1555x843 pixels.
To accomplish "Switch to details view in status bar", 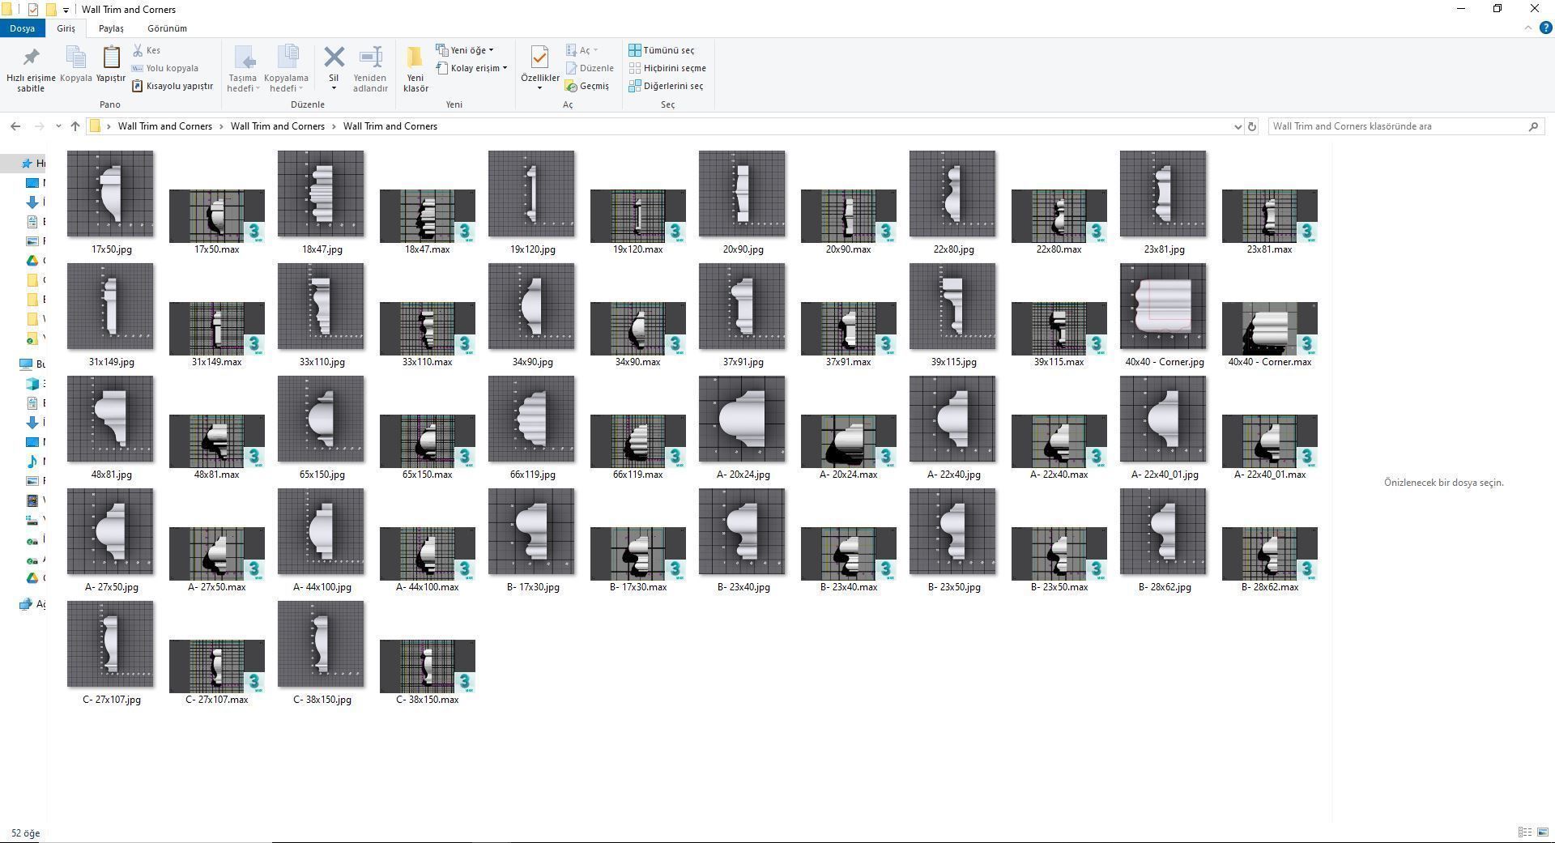I will tap(1524, 832).
